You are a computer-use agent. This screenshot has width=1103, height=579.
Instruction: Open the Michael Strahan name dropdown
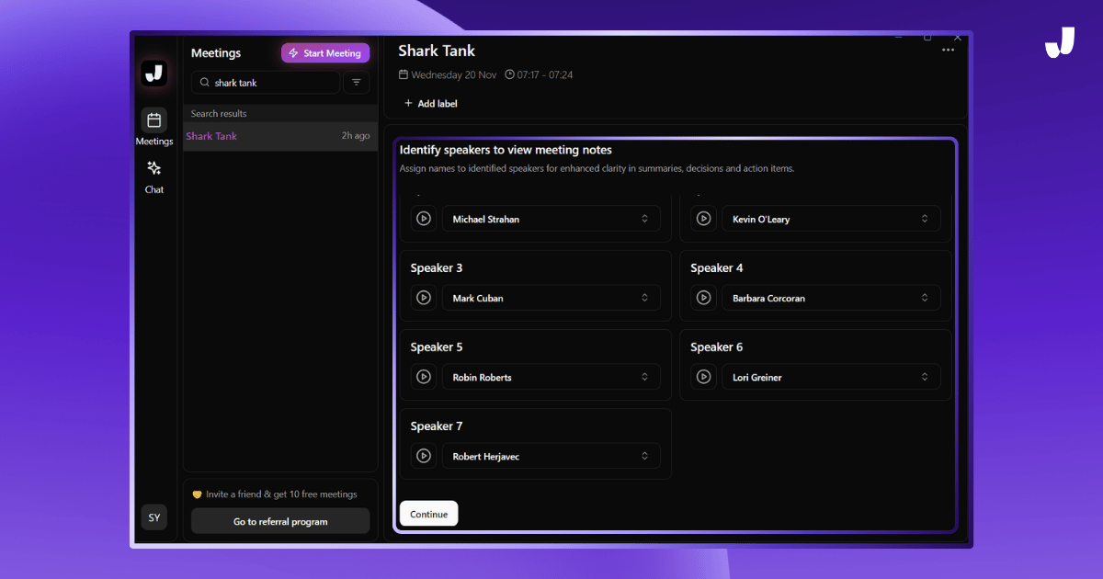click(551, 219)
